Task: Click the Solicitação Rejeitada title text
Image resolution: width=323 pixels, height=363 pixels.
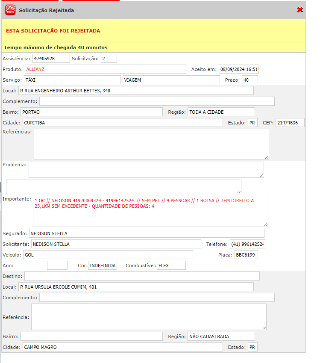Action: click(46, 10)
